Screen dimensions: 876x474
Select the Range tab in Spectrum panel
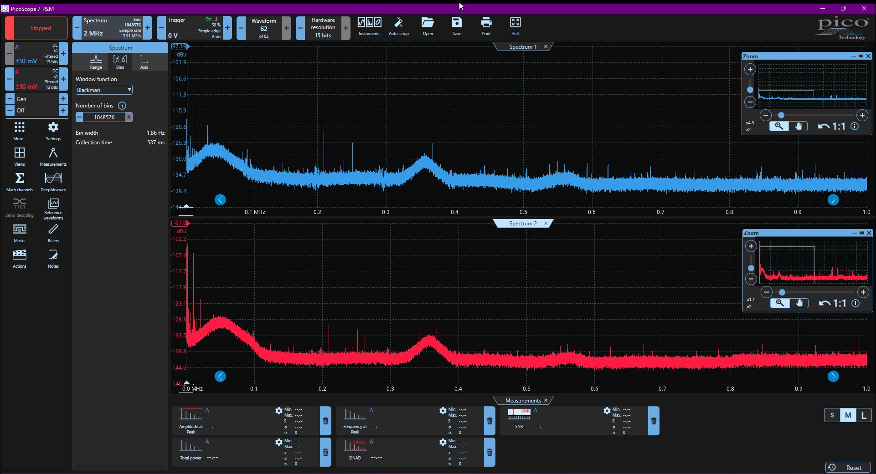pos(96,62)
